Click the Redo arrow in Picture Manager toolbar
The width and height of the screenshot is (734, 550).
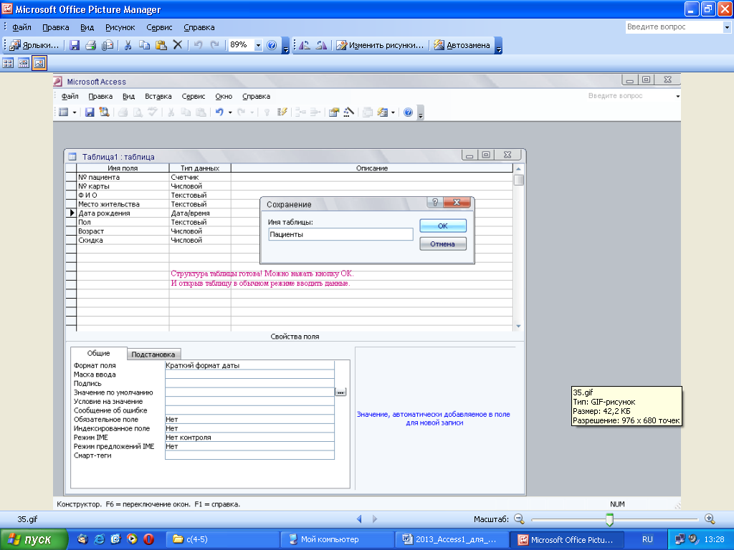[x=215, y=45]
